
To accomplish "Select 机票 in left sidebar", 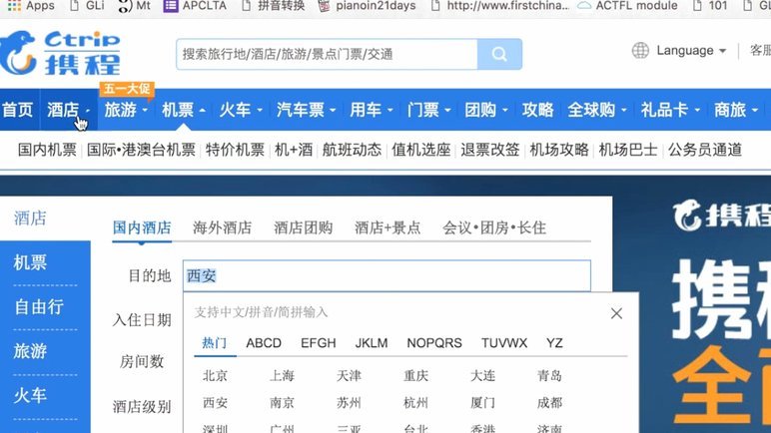I will pos(30,262).
